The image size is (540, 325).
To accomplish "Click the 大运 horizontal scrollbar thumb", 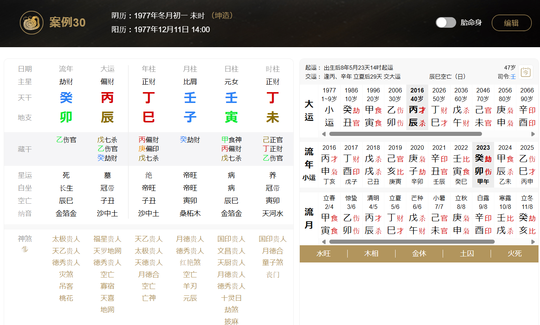I will tap(405, 134).
